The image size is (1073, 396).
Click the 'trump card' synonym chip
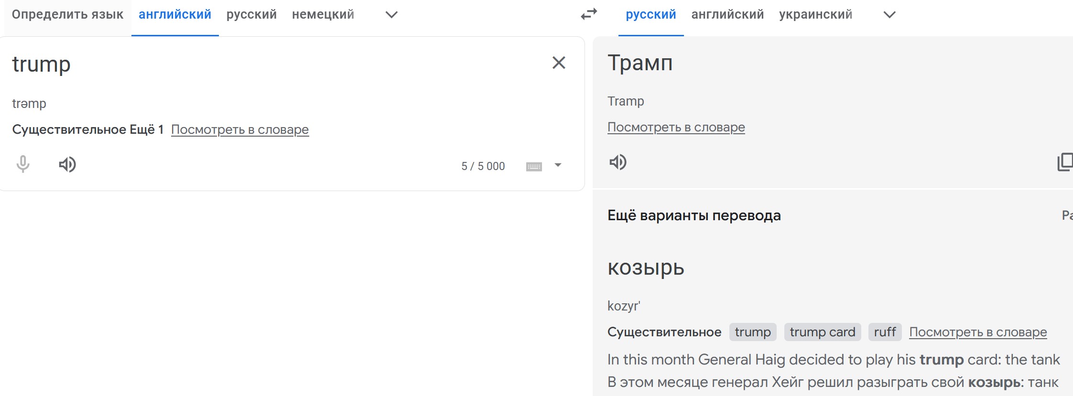click(822, 332)
